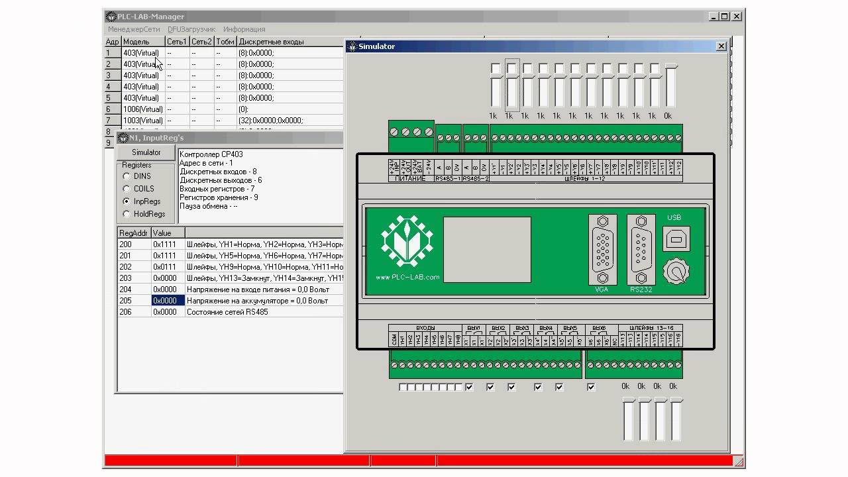Screen dimensions: 848x477
Task: Click the Сеть2 column header
Action: pyautogui.click(x=201, y=42)
